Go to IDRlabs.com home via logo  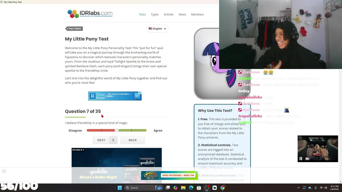[x=90, y=14]
